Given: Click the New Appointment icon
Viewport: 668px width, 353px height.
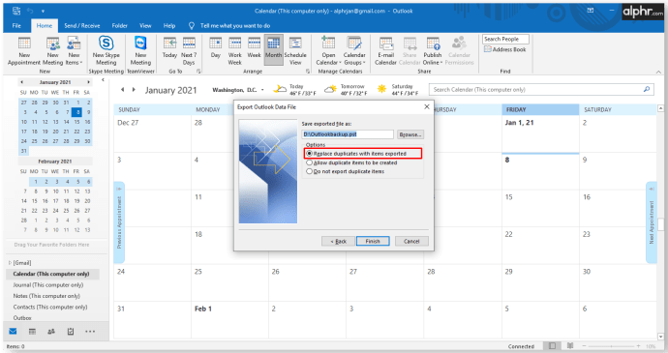Looking at the screenshot, I should tap(24, 44).
